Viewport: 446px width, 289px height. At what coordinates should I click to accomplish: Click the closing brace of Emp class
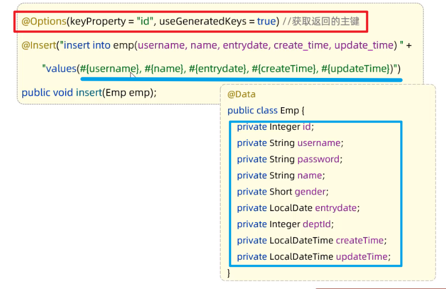(229, 272)
